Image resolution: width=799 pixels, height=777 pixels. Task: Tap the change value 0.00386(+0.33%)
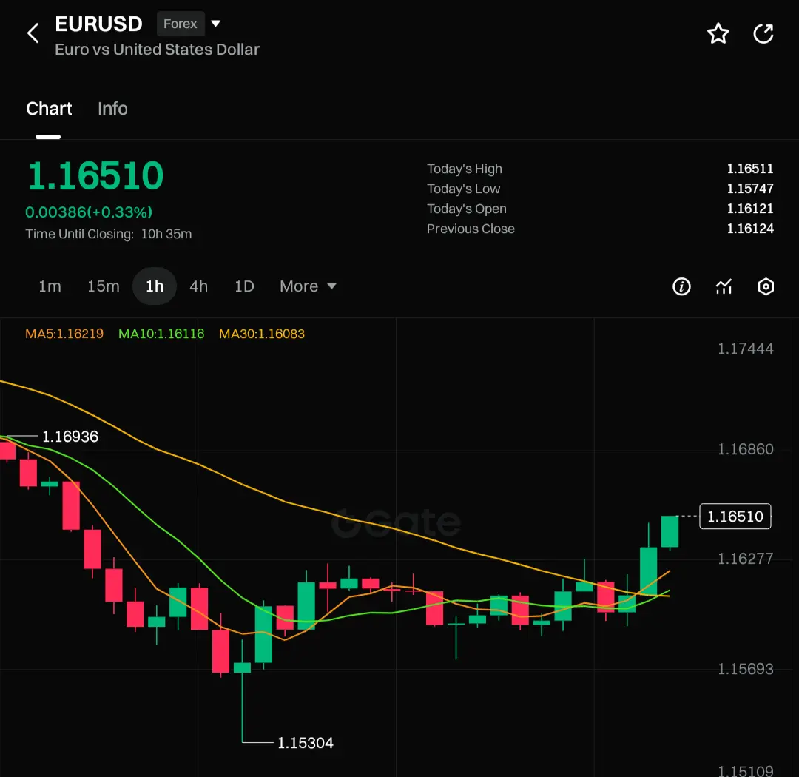point(89,212)
